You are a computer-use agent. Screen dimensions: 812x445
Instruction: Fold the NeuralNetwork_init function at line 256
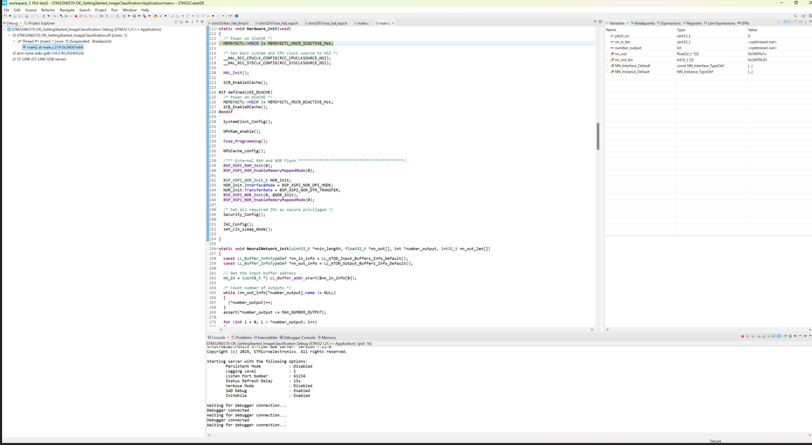pos(217,249)
